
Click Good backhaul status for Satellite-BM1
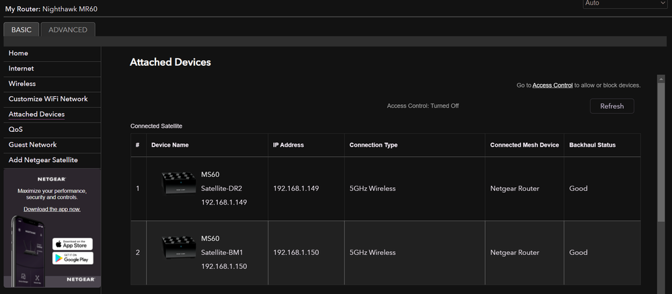pyautogui.click(x=578, y=252)
